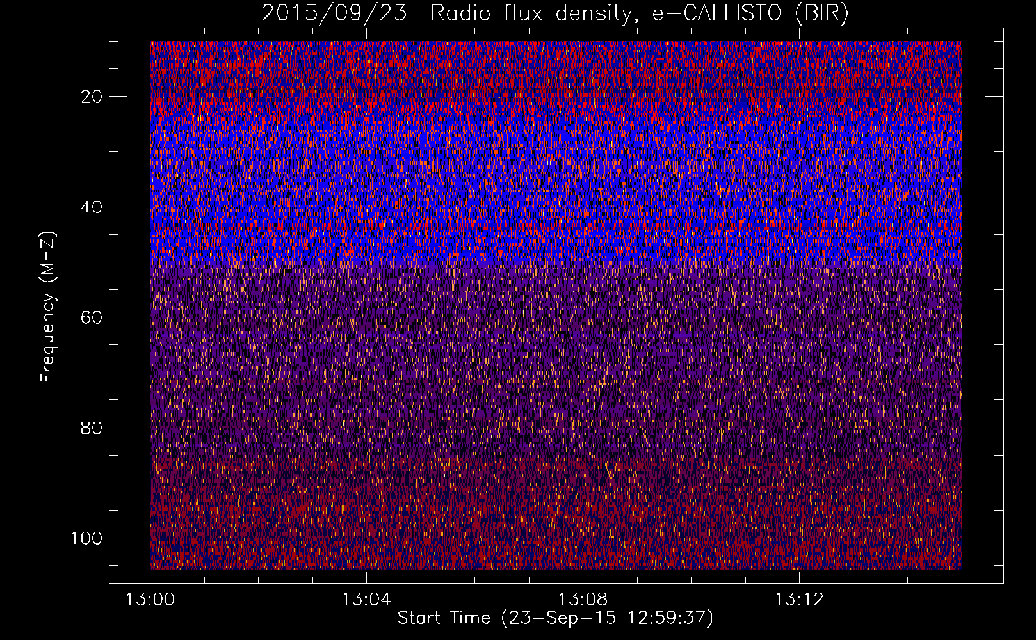Click the '13:04' time tick label
The width and height of the screenshot is (1036, 640).
(x=366, y=600)
